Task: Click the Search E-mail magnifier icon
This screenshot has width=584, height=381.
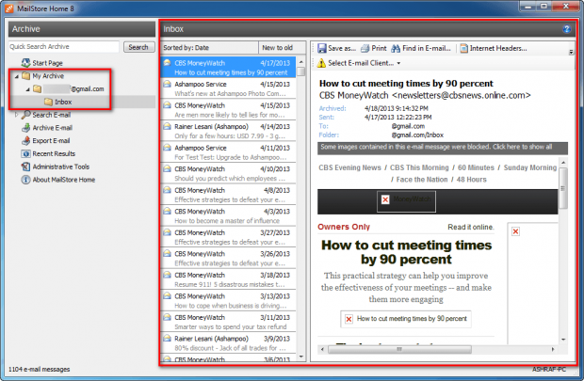Action: tap(25, 115)
